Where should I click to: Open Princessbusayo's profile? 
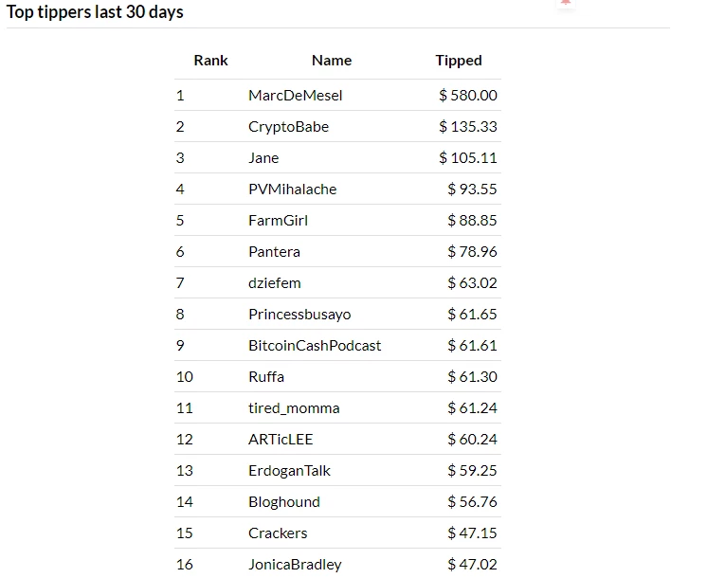pyautogui.click(x=299, y=315)
